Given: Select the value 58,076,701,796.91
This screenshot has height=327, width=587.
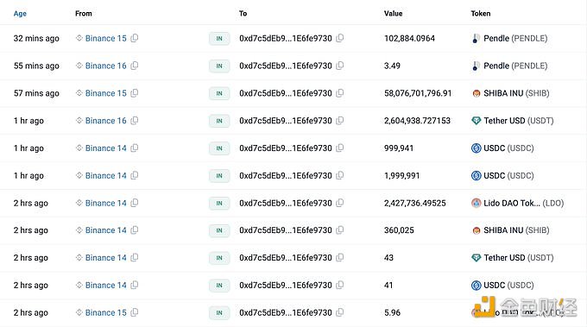Looking at the screenshot, I should (x=418, y=93).
